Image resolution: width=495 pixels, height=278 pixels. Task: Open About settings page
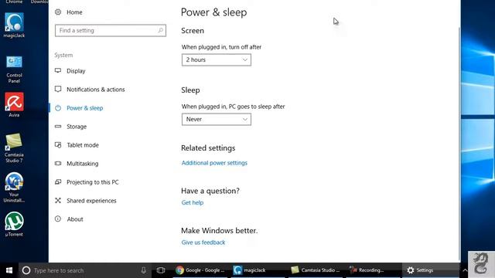[75, 219]
